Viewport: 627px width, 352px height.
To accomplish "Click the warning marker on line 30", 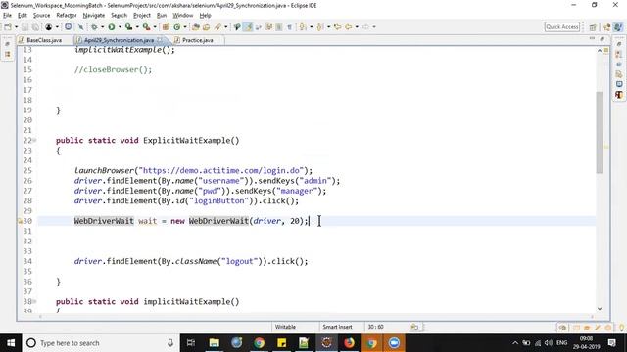I will click(x=20, y=221).
